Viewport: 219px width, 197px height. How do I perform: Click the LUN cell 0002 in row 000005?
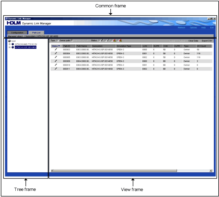click(145, 57)
